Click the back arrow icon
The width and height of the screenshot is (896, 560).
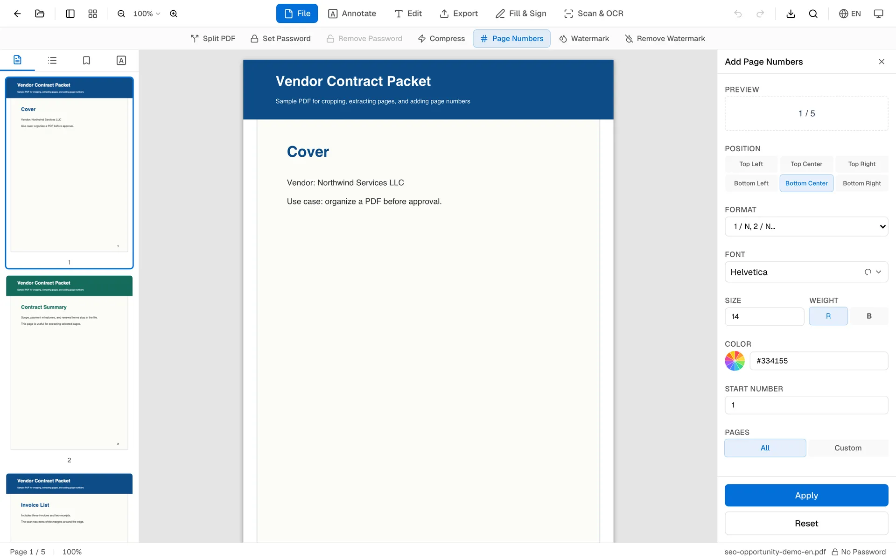coord(17,14)
